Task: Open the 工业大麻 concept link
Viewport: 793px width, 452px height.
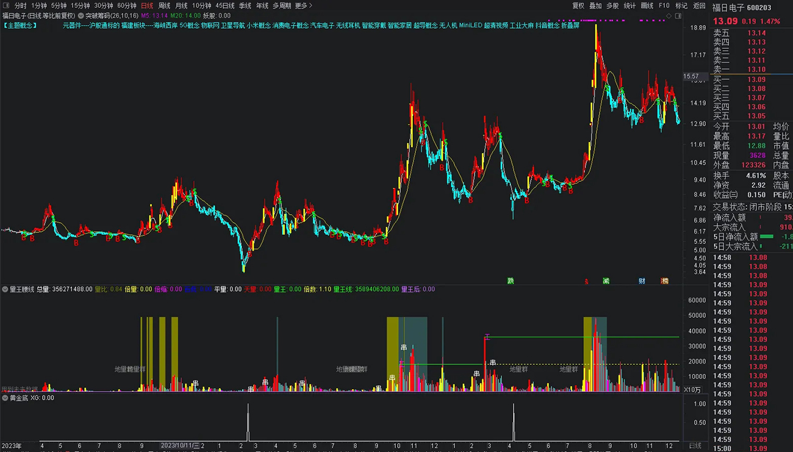Action: (522, 26)
